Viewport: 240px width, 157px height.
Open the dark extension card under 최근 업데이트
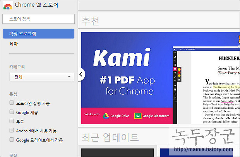[x=117, y=152]
